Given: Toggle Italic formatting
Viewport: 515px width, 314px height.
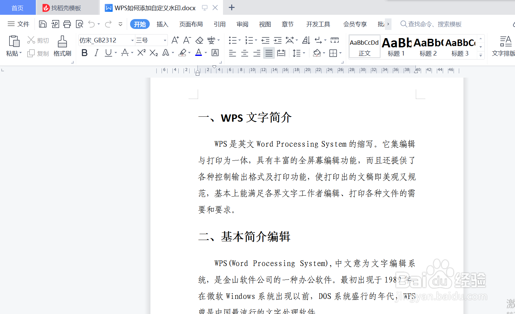Looking at the screenshot, I should (96, 53).
